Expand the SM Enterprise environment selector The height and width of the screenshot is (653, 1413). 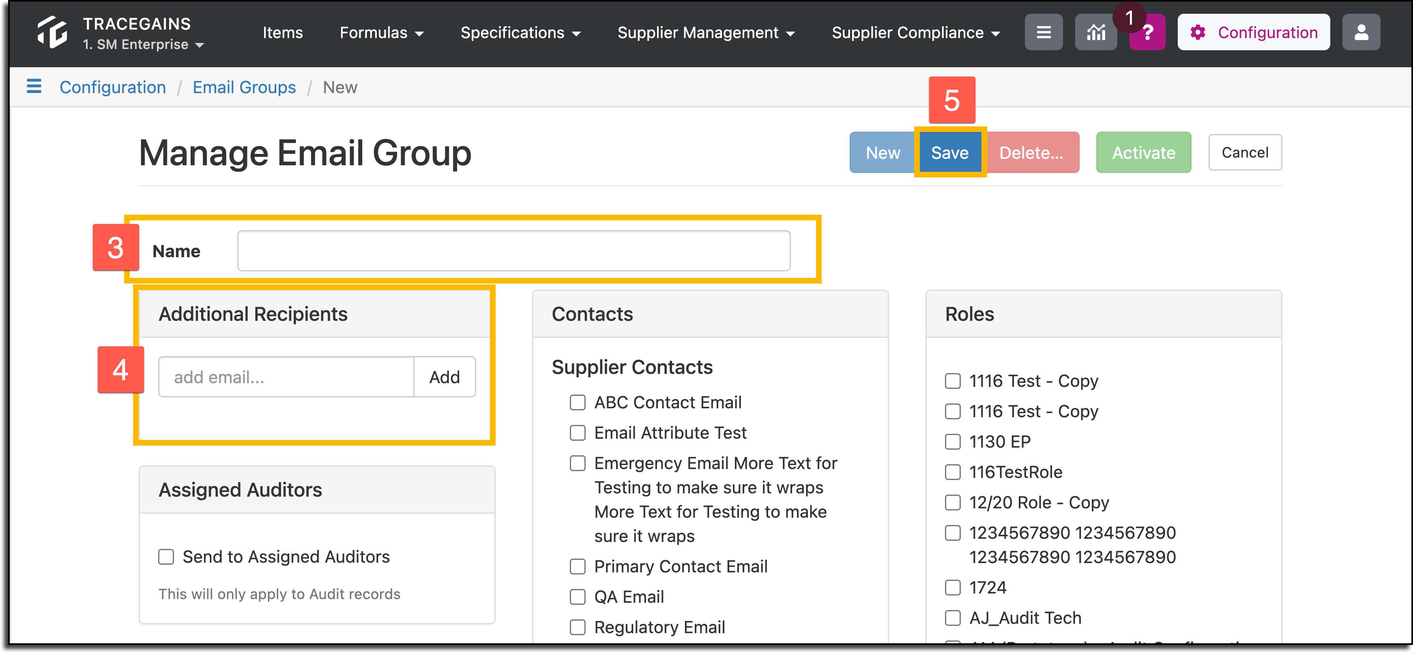coord(143,45)
